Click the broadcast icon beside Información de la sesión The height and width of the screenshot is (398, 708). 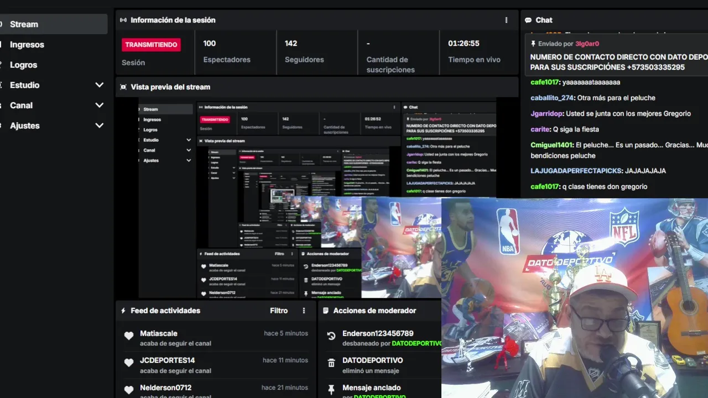[x=123, y=20]
